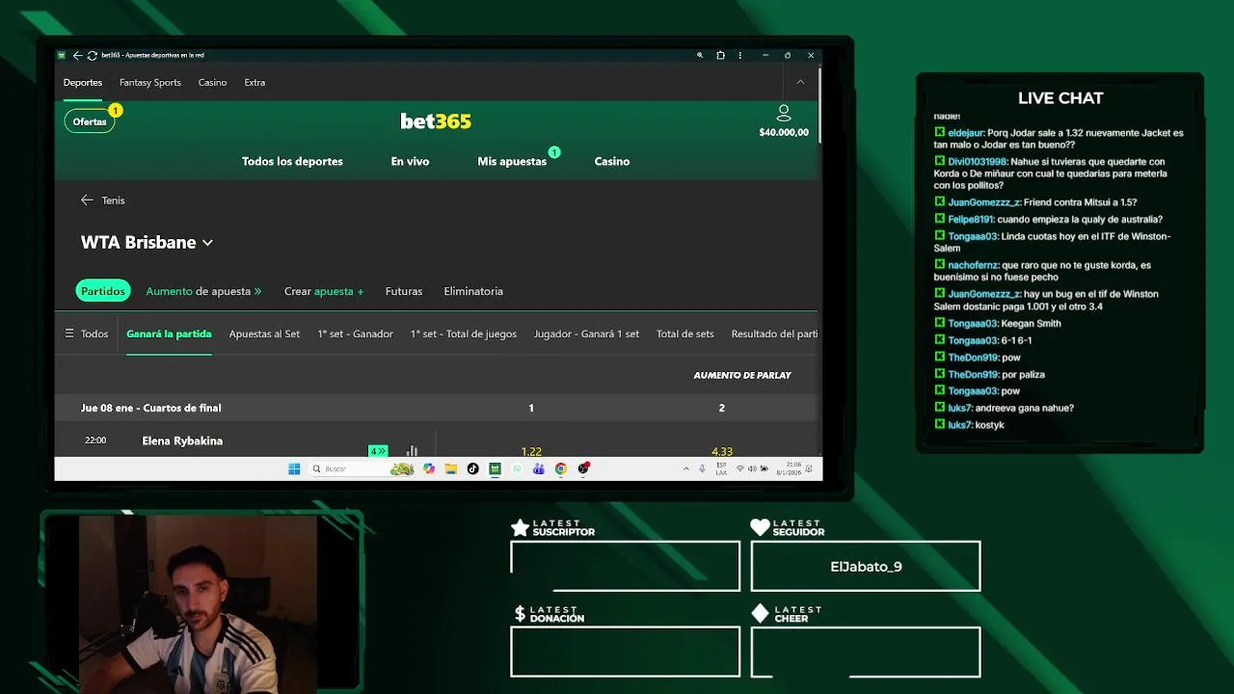Go to En vivo section
The height and width of the screenshot is (694, 1234).
click(410, 161)
